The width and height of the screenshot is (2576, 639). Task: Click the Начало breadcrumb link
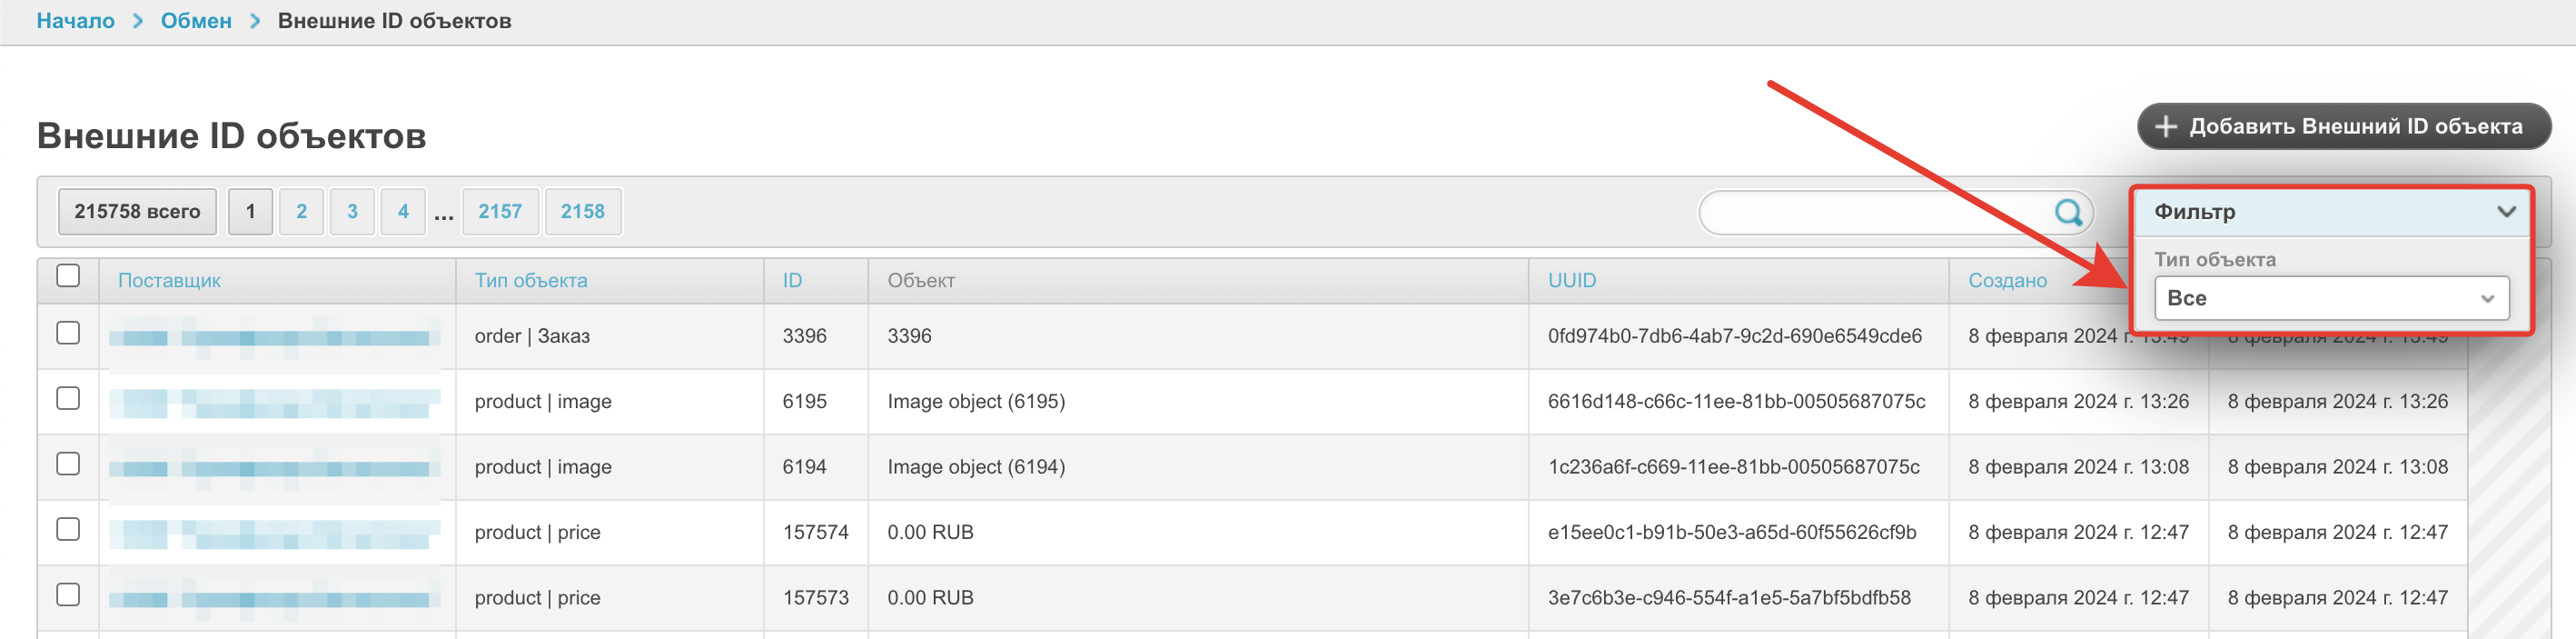pos(76,21)
